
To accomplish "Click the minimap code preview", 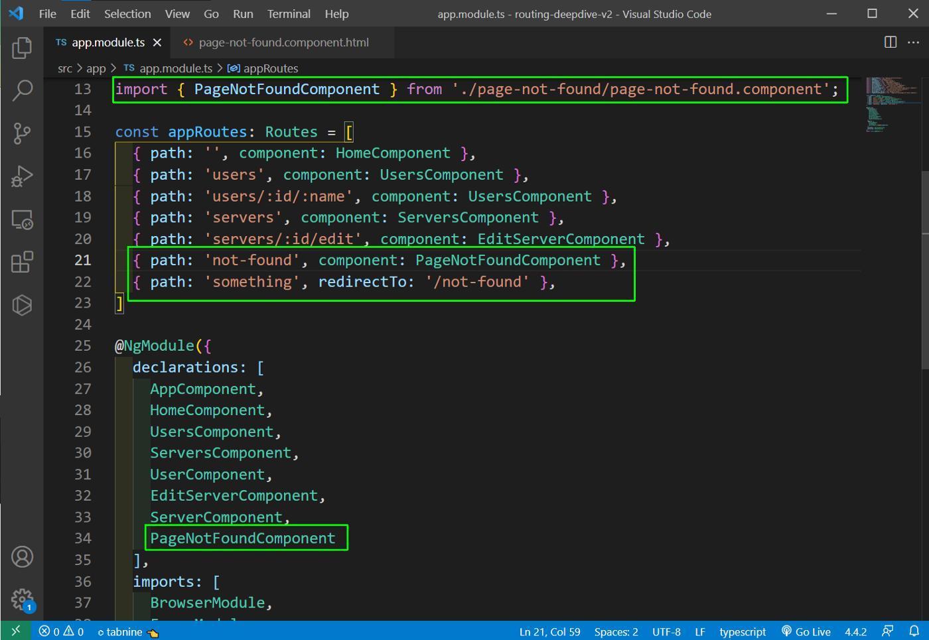I will (x=893, y=105).
